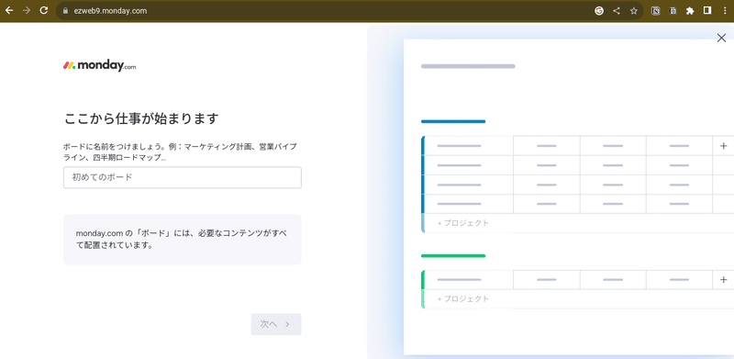Image resolution: width=734 pixels, height=359 pixels.
Task: Close the onboarding preview with X
Action: click(721, 39)
